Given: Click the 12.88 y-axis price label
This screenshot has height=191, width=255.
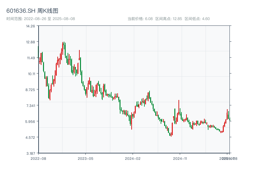Looking at the screenshot, I should (31, 42).
